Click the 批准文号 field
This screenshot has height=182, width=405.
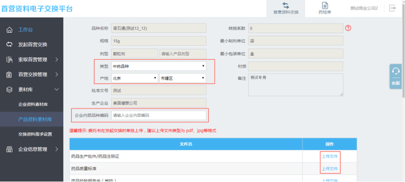click(x=159, y=90)
